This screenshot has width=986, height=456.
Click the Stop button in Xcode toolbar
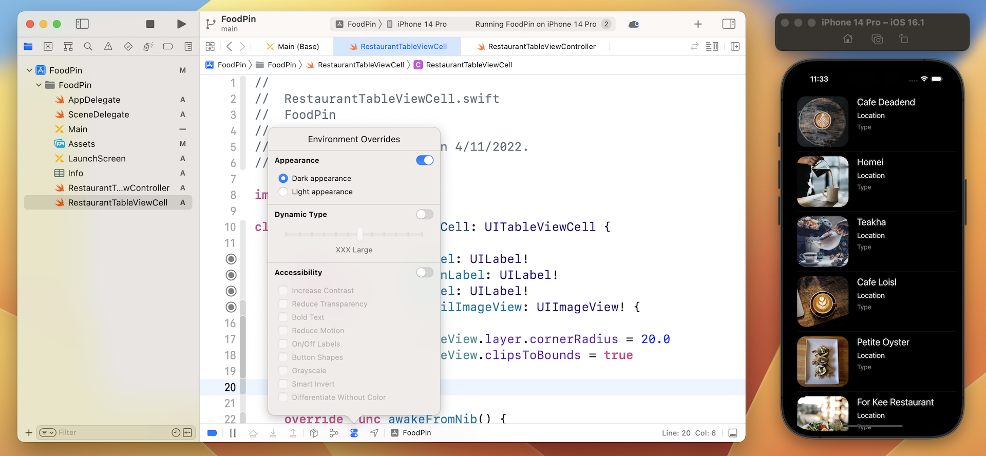tap(150, 24)
